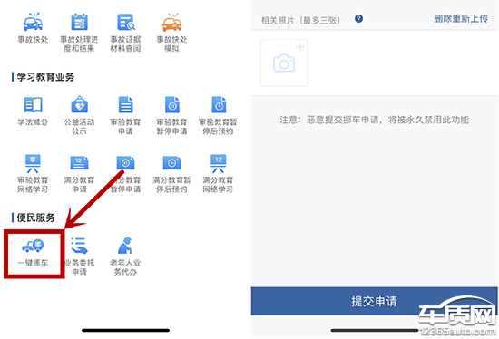
Task: Open 事故处理进度和结果 icon
Action: [79, 23]
